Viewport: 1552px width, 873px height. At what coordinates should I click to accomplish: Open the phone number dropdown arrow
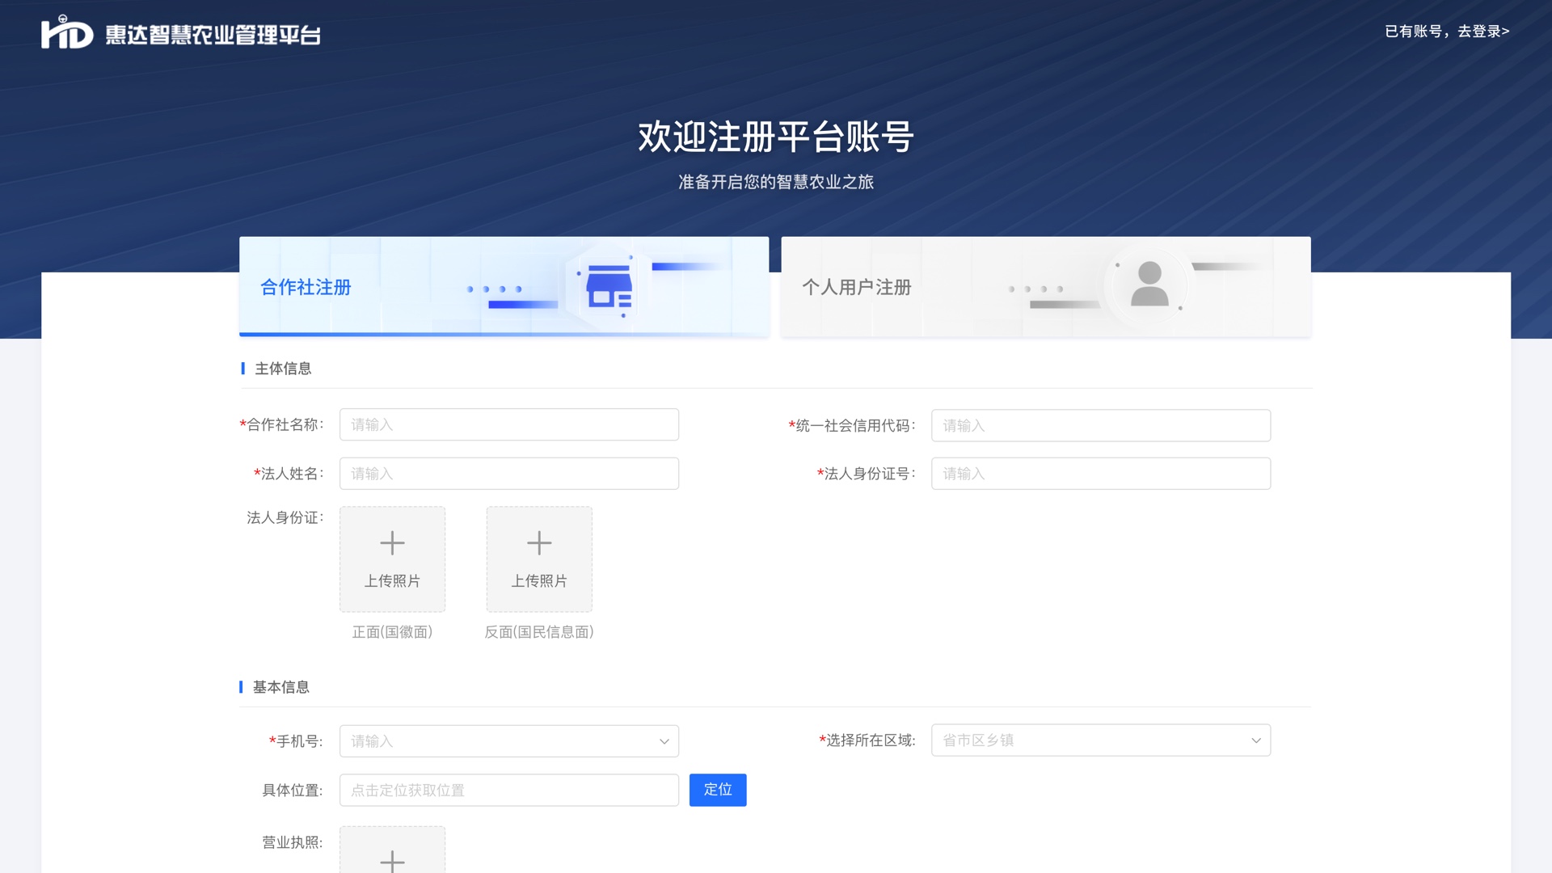(664, 741)
